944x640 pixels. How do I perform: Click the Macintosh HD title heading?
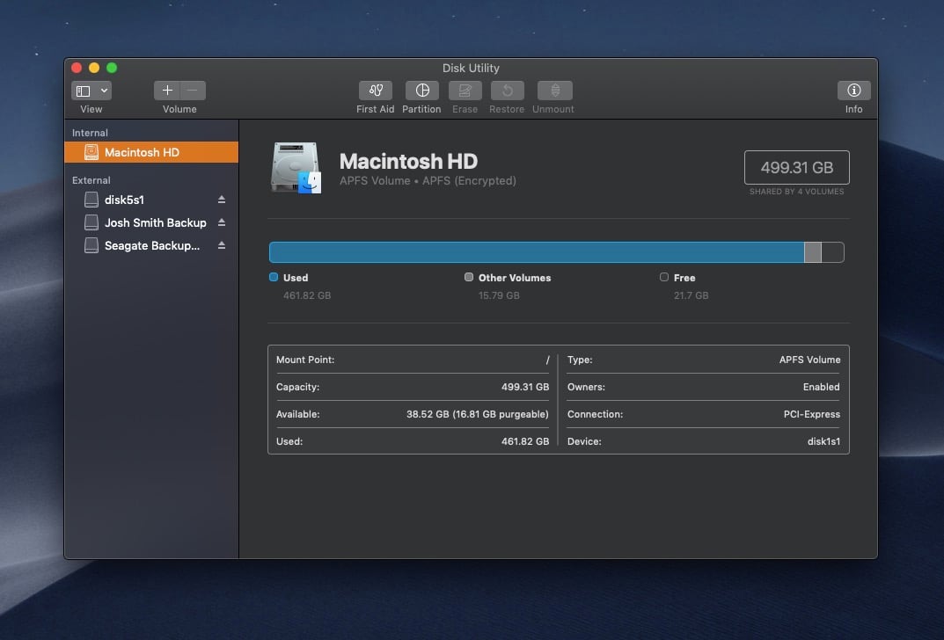[x=408, y=161]
